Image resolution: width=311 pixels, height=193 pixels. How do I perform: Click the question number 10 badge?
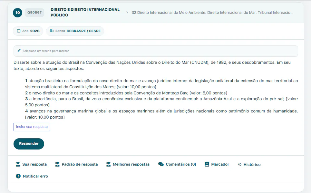click(x=17, y=13)
